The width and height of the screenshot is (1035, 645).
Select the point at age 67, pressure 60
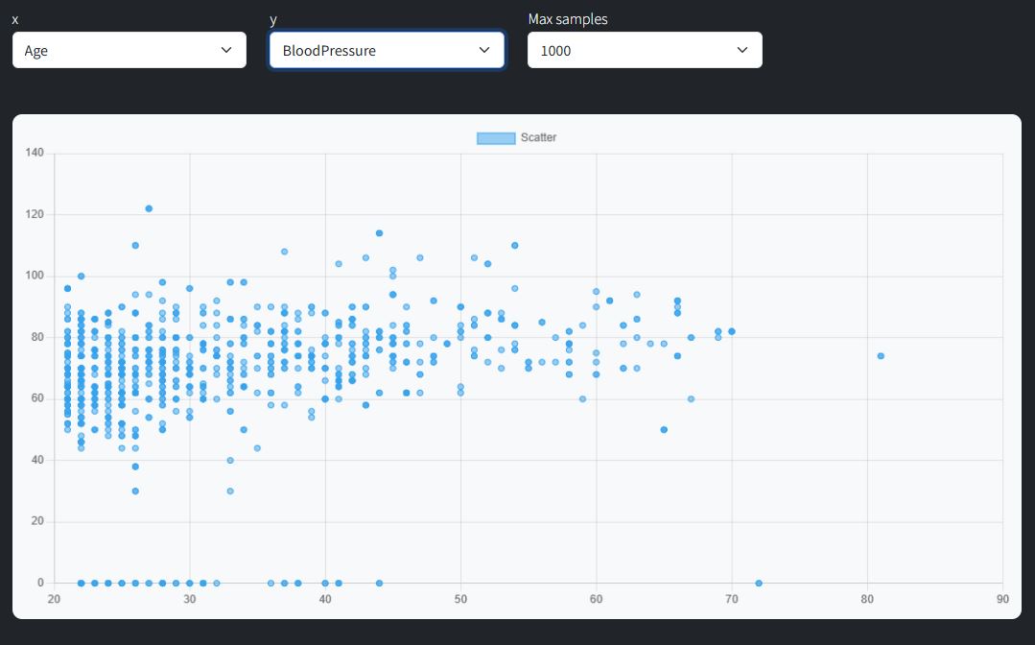point(691,399)
